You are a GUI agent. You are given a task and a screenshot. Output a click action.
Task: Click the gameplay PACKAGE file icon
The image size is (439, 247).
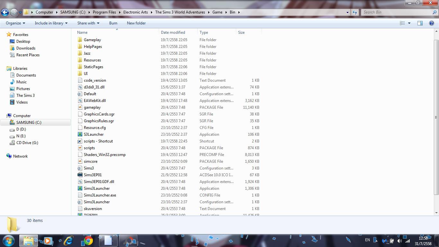coord(80,107)
